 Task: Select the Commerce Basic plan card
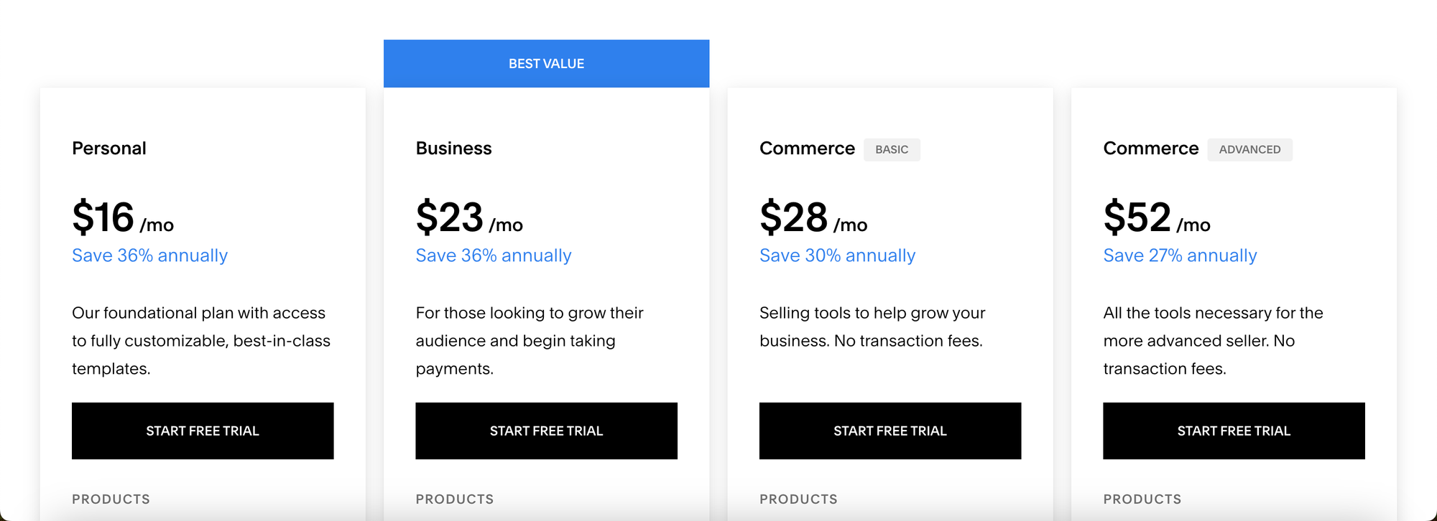tap(890, 301)
